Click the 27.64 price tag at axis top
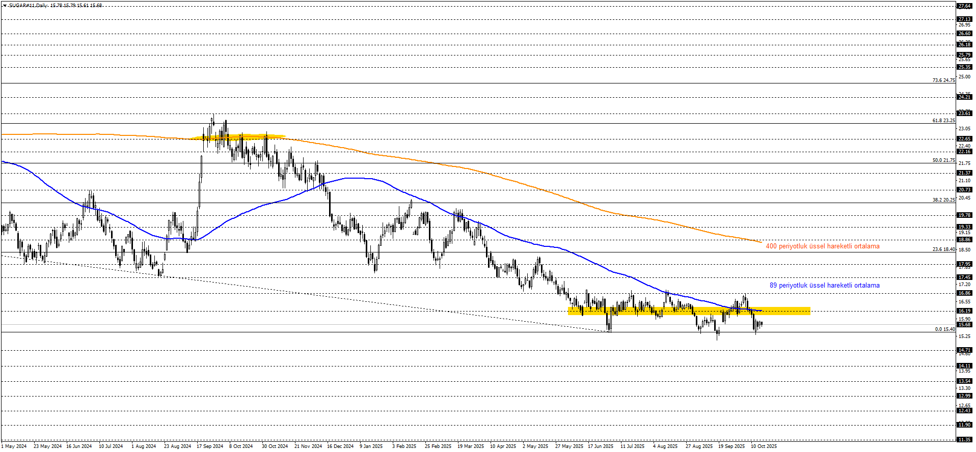 tap(964, 7)
